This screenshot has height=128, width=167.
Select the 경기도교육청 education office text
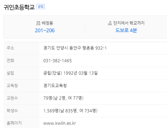pyautogui.click(x=55, y=86)
